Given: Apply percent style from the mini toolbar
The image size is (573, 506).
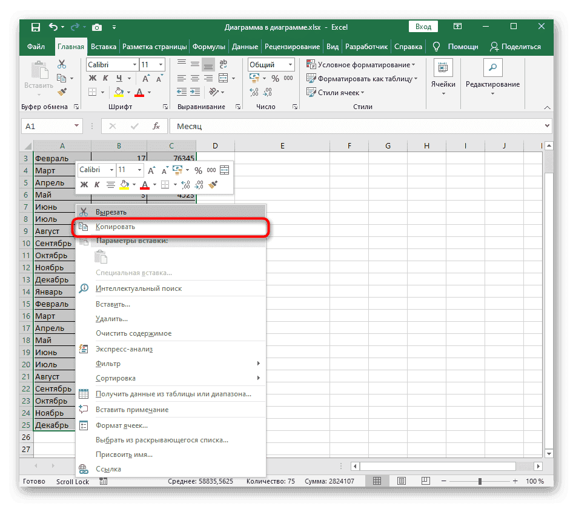Looking at the screenshot, I should (198, 170).
